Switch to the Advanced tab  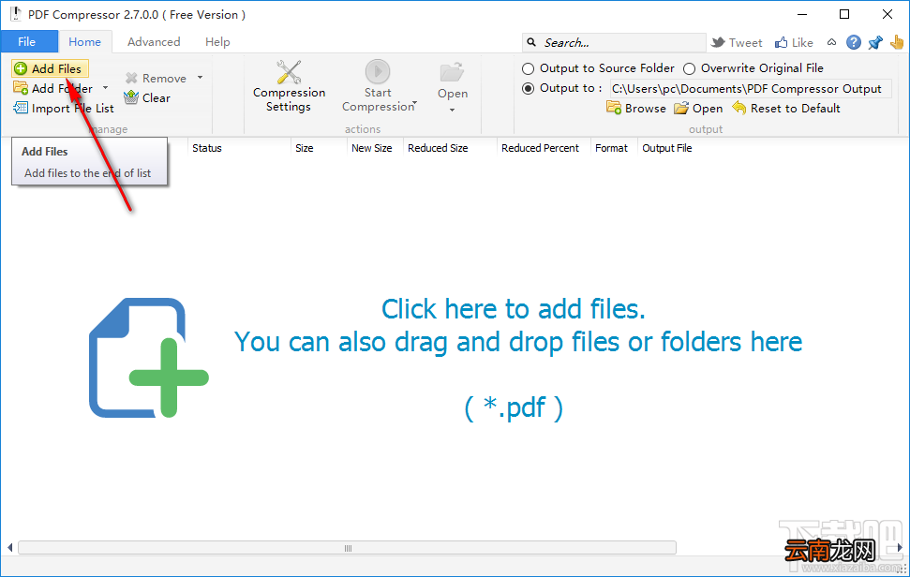point(154,42)
